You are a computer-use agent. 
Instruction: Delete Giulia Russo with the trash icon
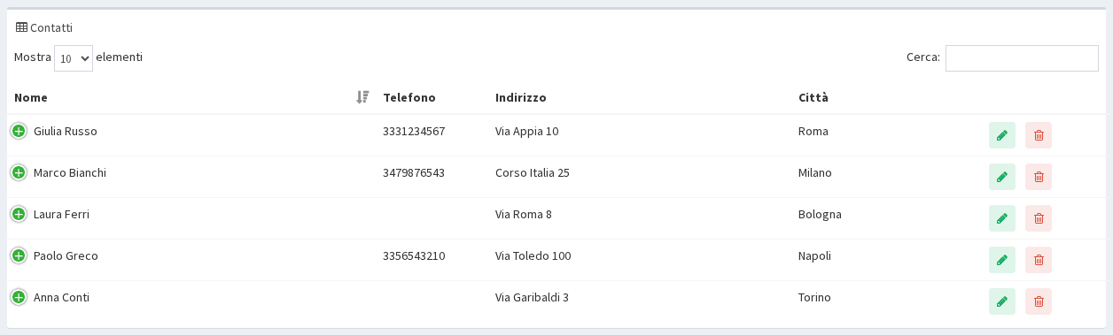[x=1039, y=135]
